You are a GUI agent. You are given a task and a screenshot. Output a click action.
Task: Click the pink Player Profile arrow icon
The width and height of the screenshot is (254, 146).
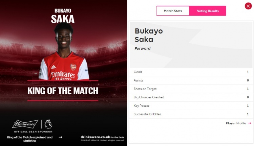click(250, 123)
